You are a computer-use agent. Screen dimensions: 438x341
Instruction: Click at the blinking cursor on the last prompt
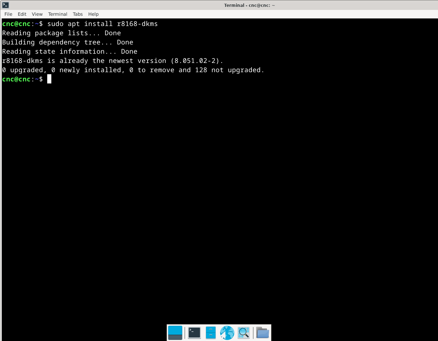tap(49, 79)
